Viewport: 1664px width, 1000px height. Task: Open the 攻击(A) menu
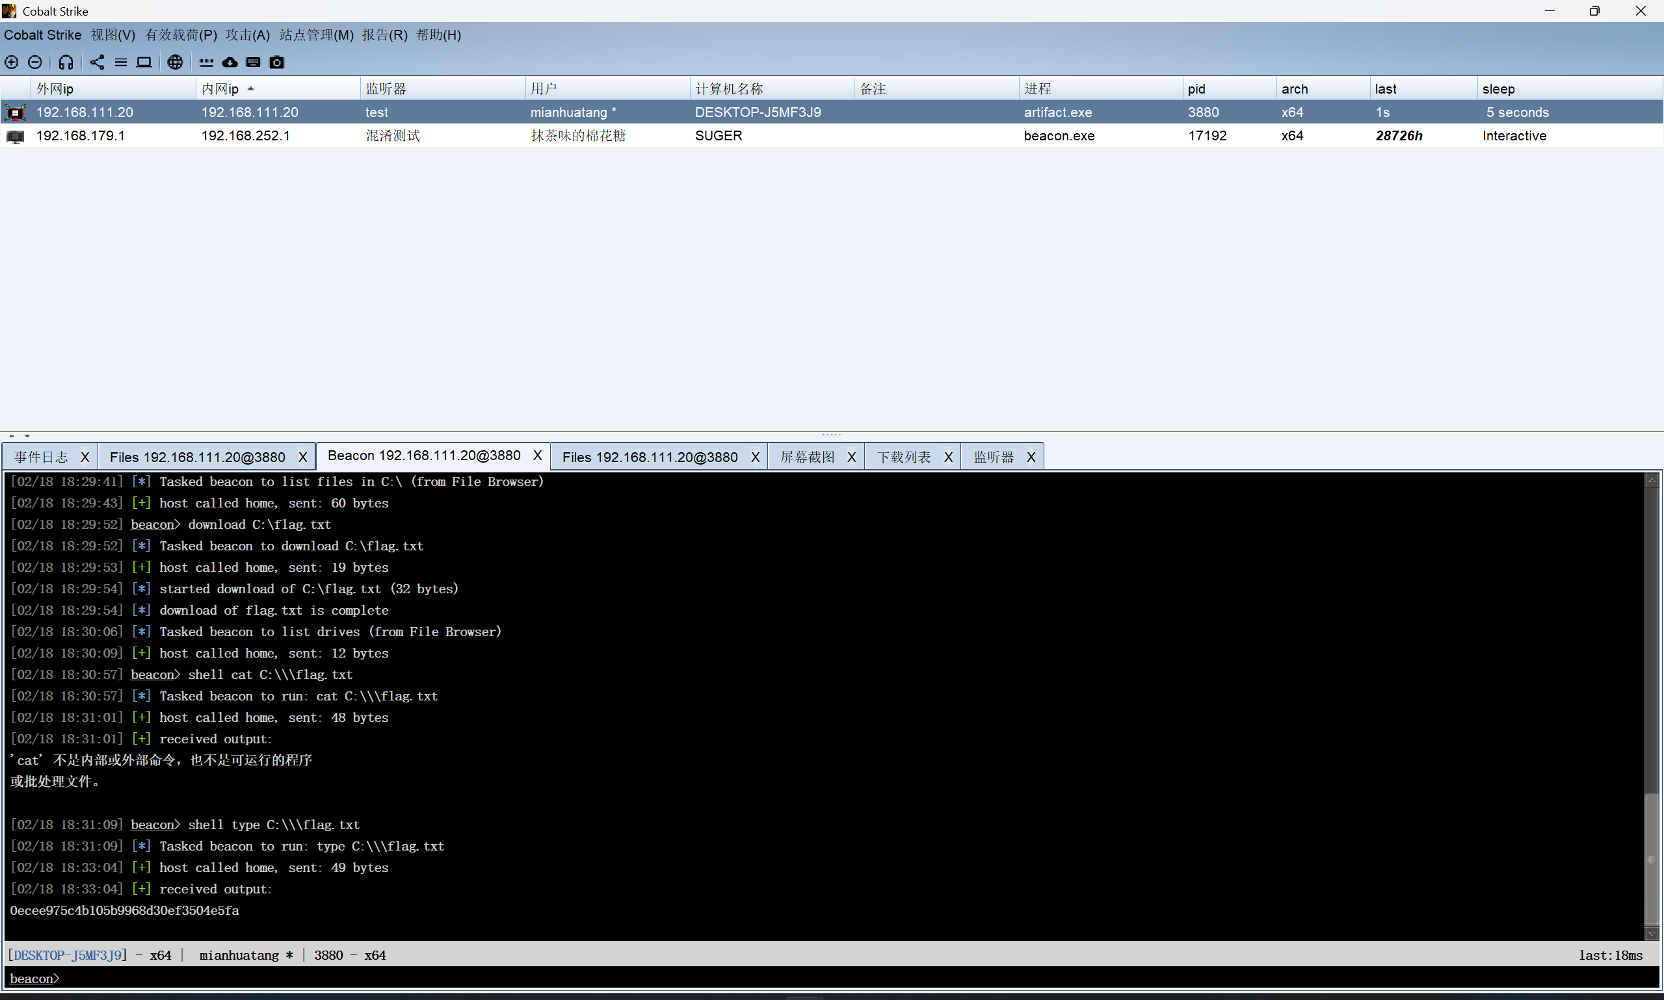tap(248, 35)
